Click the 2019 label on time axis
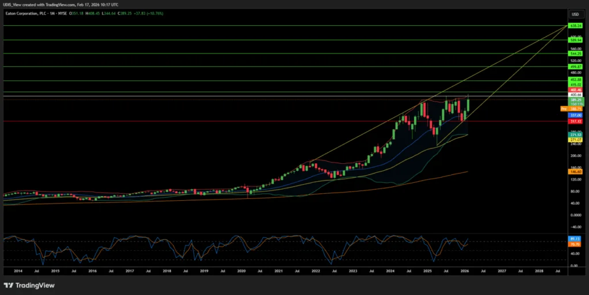 204,271
